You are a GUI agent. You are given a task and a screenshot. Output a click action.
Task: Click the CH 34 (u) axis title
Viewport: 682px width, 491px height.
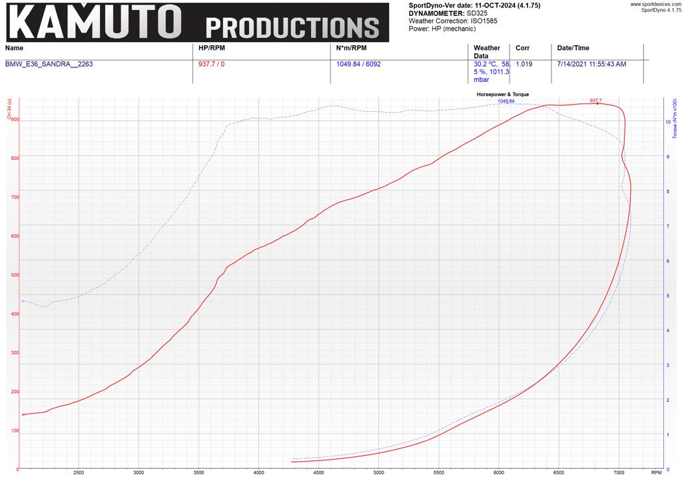[9, 109]
